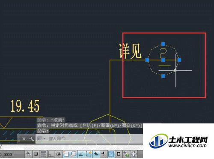Viewport: 214px width, 159px height.
Task: Click the 命令: *取消* history line
Action: [x=51, y=120]
